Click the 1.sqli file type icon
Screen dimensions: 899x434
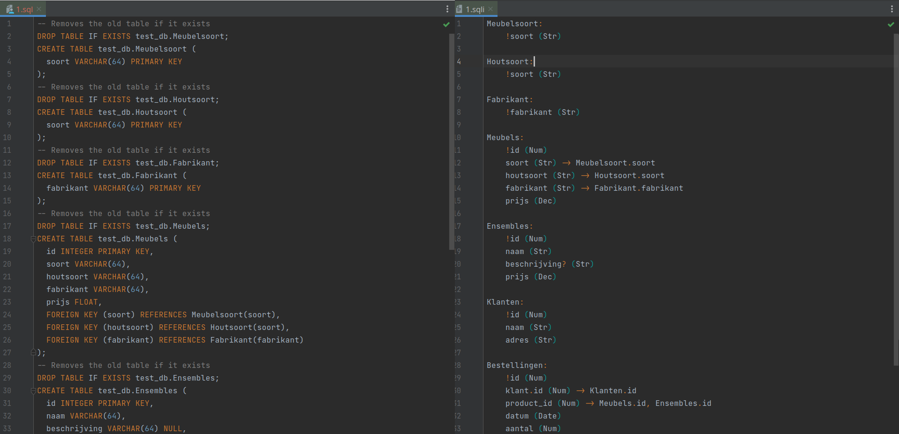coord(459,9)
